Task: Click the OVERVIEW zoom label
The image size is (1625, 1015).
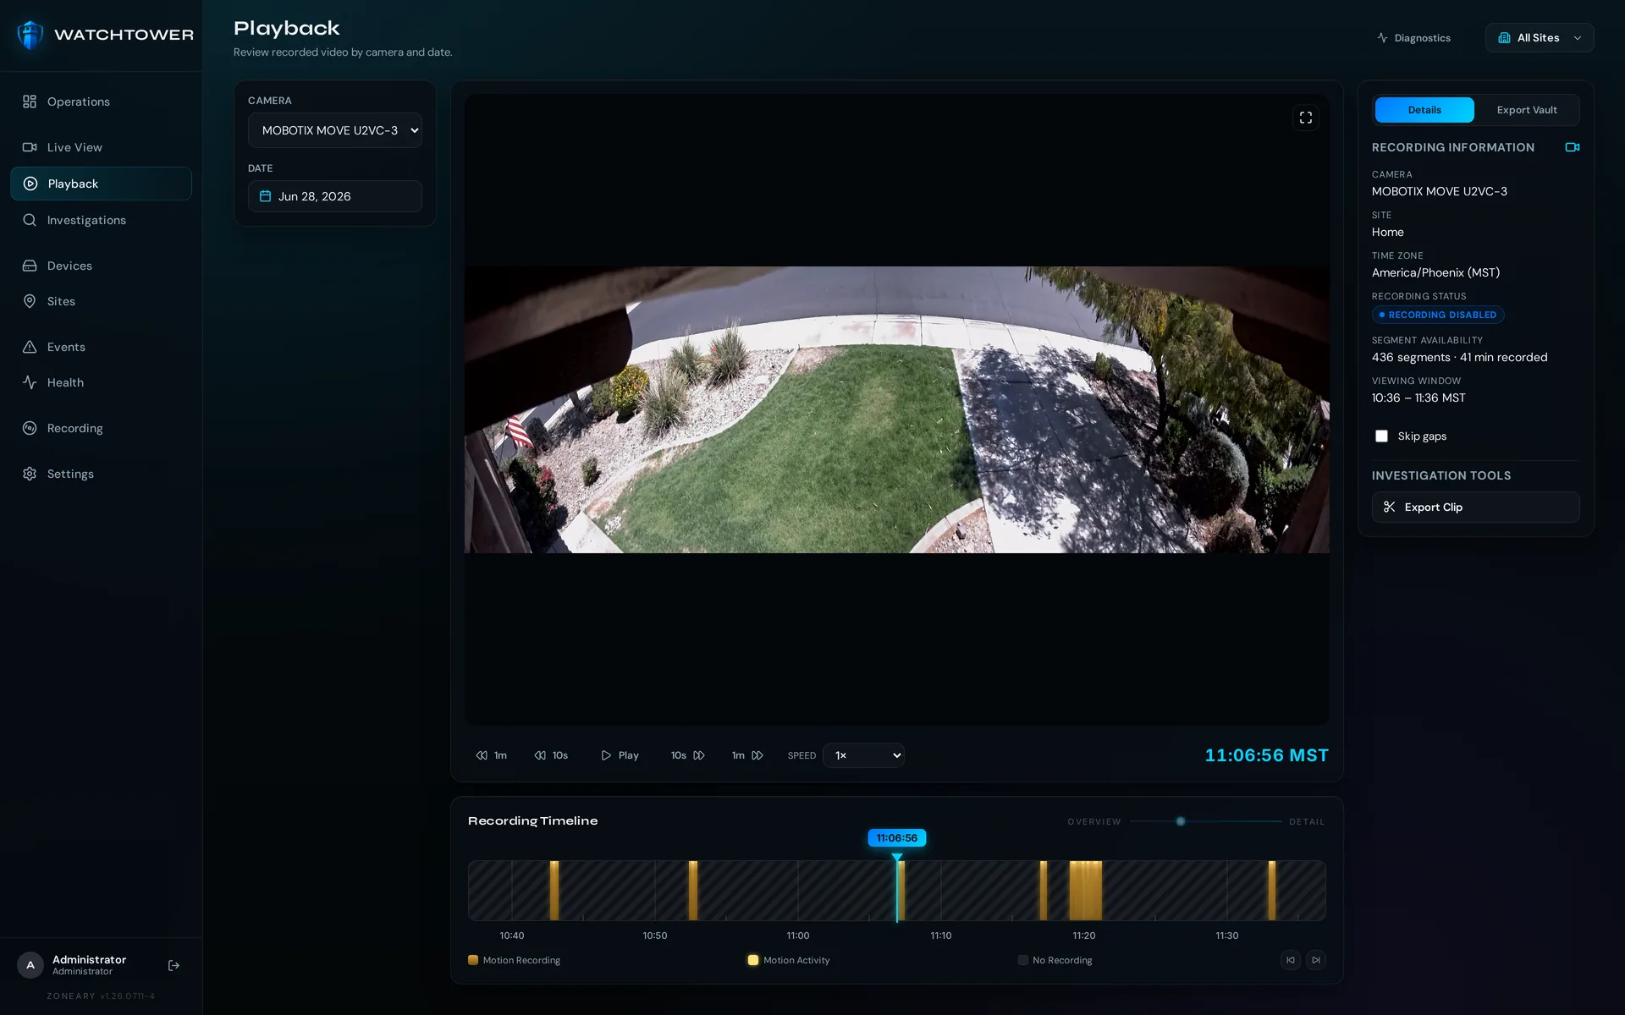Action: 1093,822
